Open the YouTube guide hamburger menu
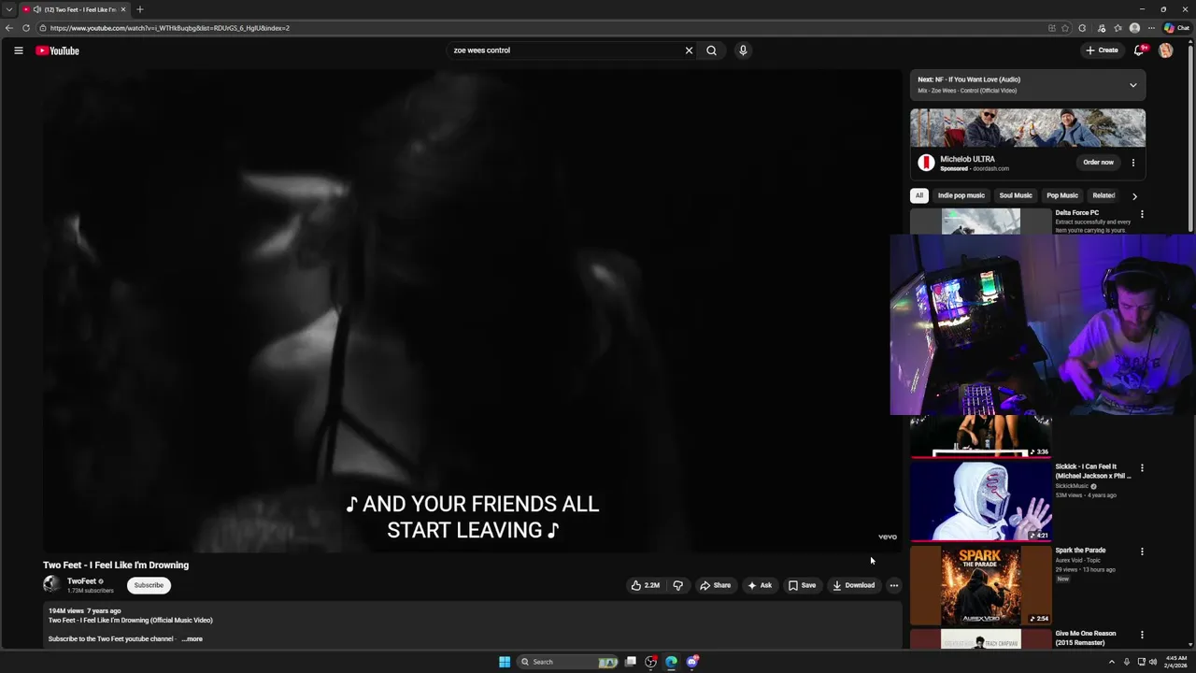This screenshot has width=1196, height=673. 19,50
